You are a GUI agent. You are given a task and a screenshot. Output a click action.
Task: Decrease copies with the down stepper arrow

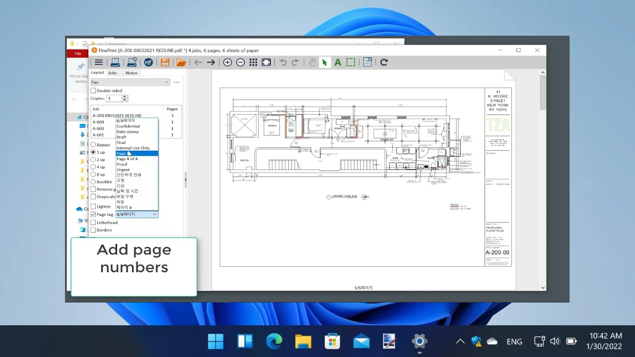coord(125,100)
